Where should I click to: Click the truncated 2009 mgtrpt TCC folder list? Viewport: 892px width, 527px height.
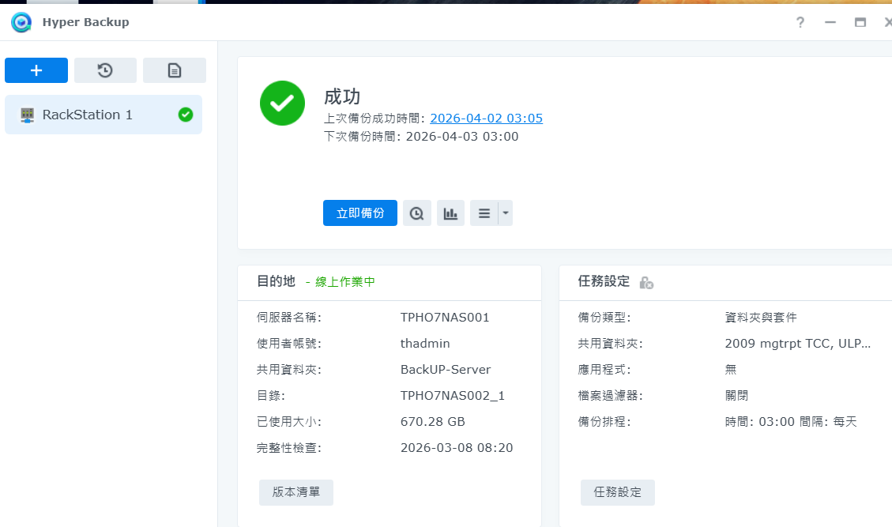797,344
